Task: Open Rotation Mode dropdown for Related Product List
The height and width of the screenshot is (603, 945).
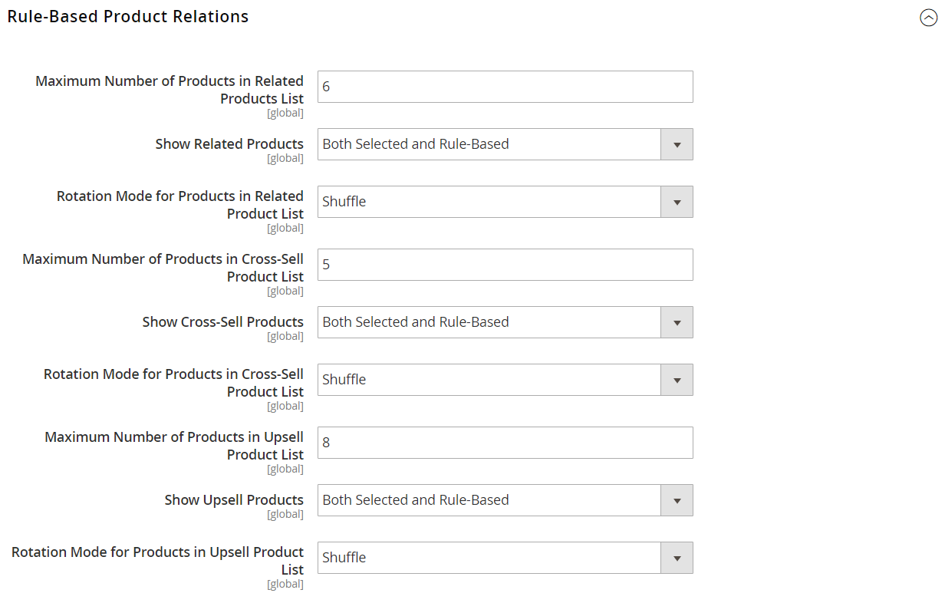Action: 505,202
